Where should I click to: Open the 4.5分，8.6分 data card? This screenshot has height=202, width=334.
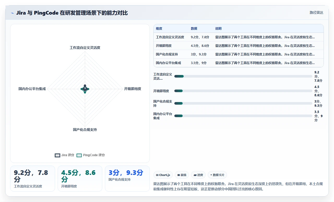pyautogui.click(x=80, y=179)
